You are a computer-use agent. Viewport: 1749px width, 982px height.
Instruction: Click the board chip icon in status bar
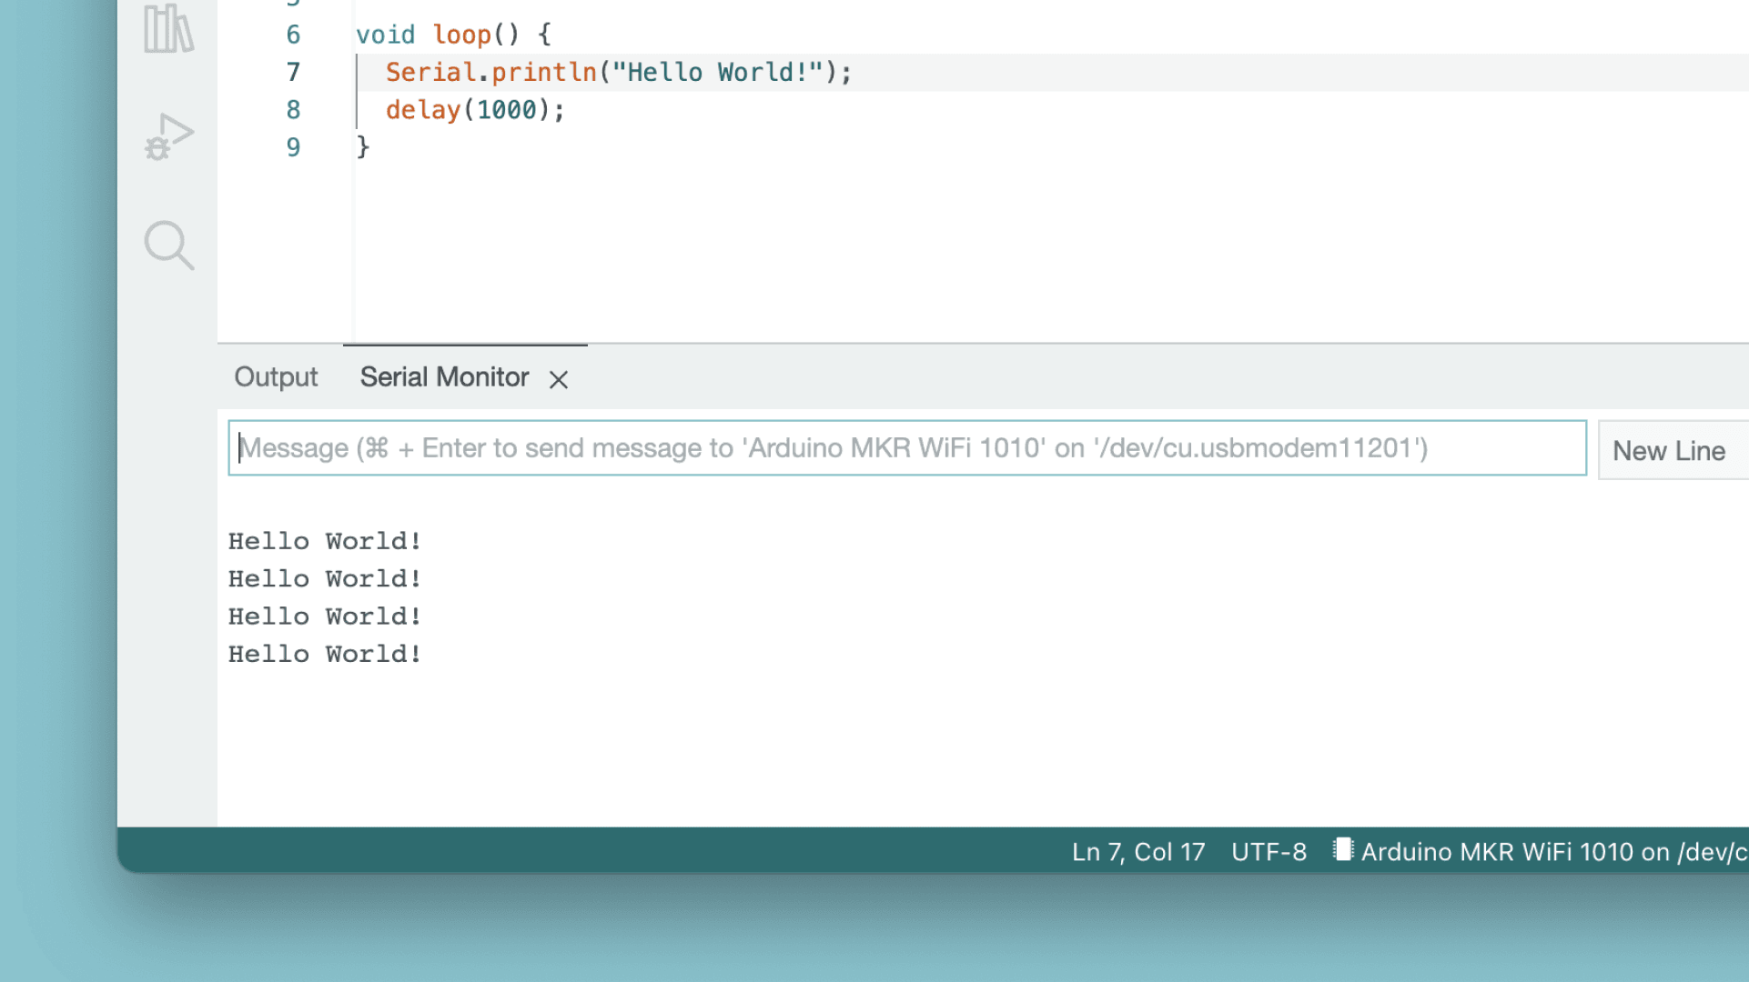point(1342,850)
